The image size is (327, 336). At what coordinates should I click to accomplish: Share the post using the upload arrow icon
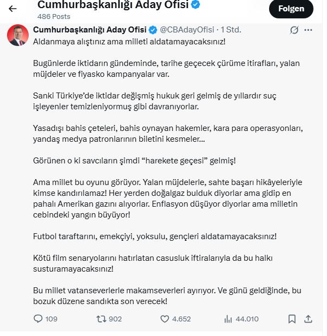tap(308, 319)
